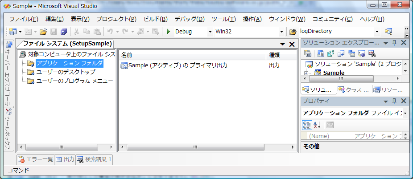Open the Properties object selector dropdown
The height and width of the screenshot is (179, 413).
click(x=405, y=113)
